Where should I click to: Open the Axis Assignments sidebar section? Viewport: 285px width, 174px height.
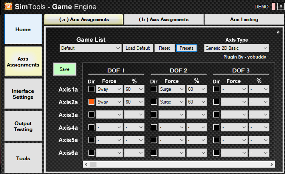tap(23, 62)
